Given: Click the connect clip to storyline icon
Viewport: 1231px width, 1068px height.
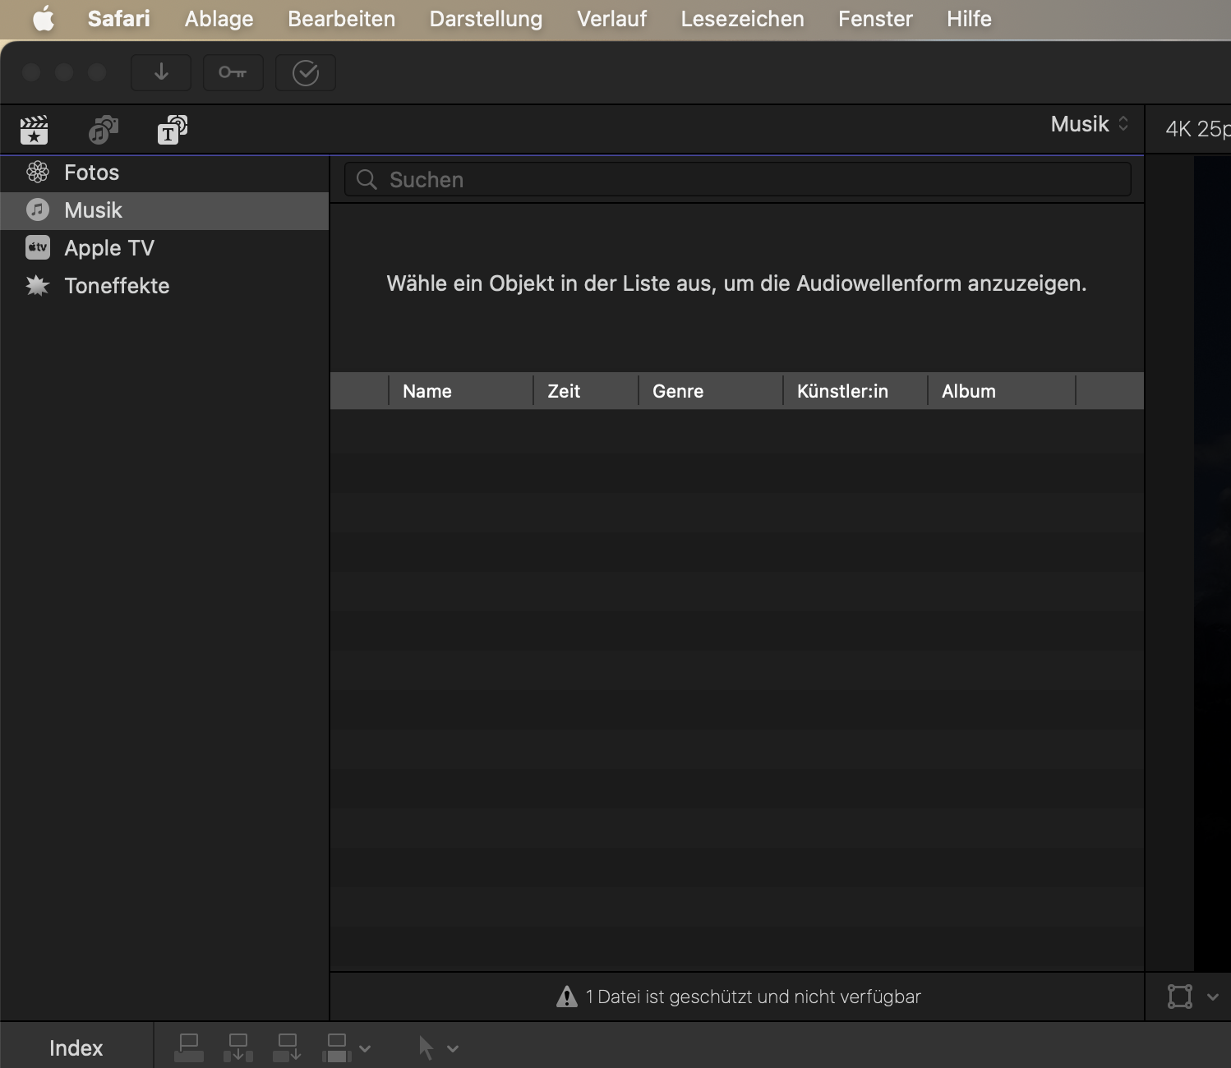Looking at the screenshot, I should click(x=189, y=1047).
